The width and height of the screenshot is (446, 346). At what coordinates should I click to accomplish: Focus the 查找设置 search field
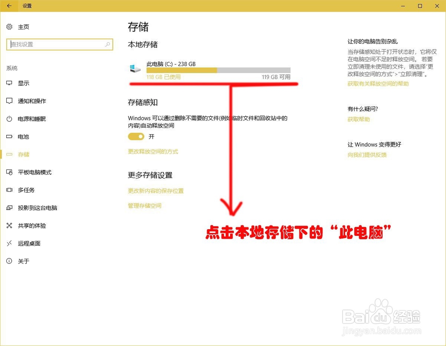(x=60, y=44)
